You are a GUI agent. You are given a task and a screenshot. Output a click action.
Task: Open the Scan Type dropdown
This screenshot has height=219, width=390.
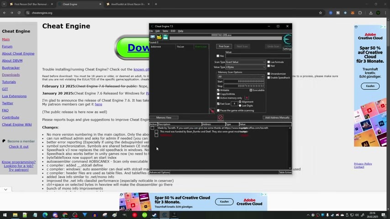(246, 62)
